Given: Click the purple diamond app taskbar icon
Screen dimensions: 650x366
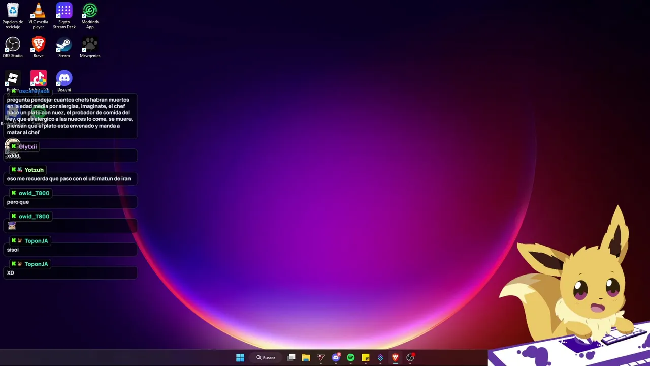Looking at the screenshot, I should tap(380, 357).
